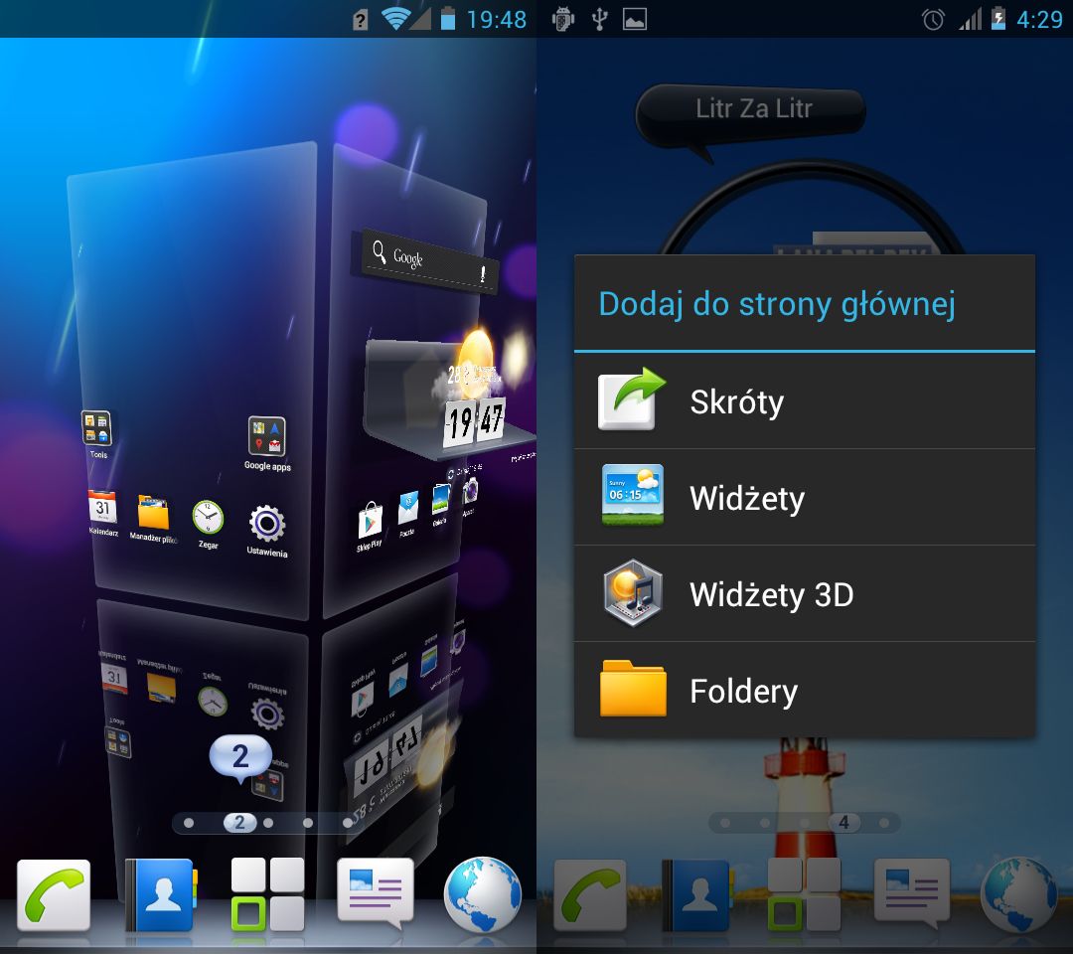Tap the page 4 indicator behind dialog

pos(843,823)
